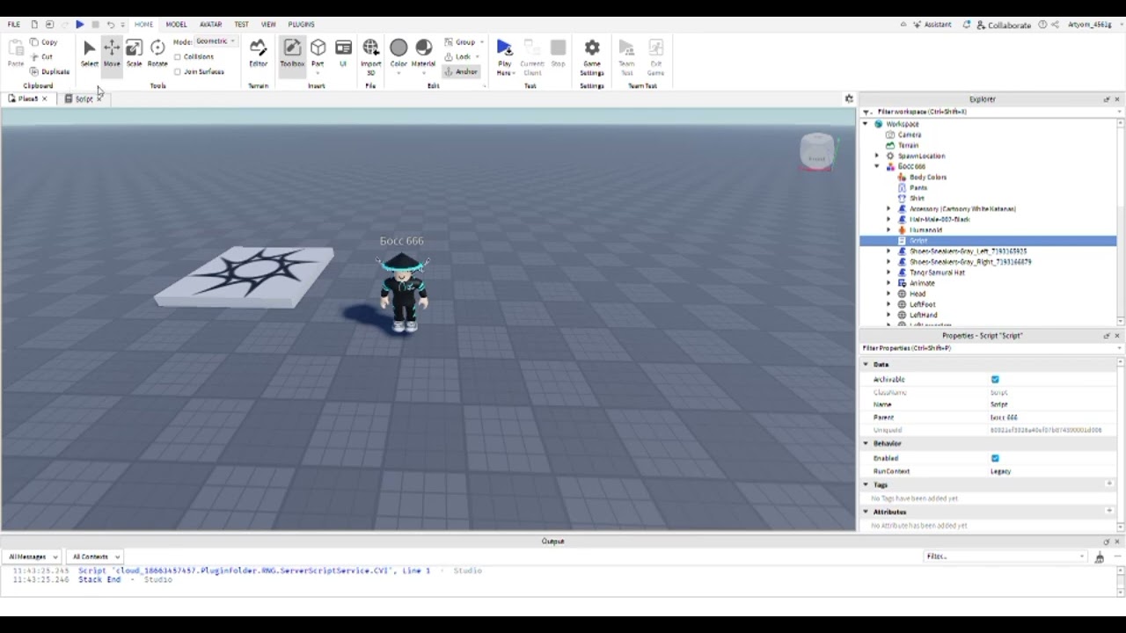This screenshot has width=1126, height=633.
Task: Click the quick-access blue Play arrow
Action: (79, 25)
